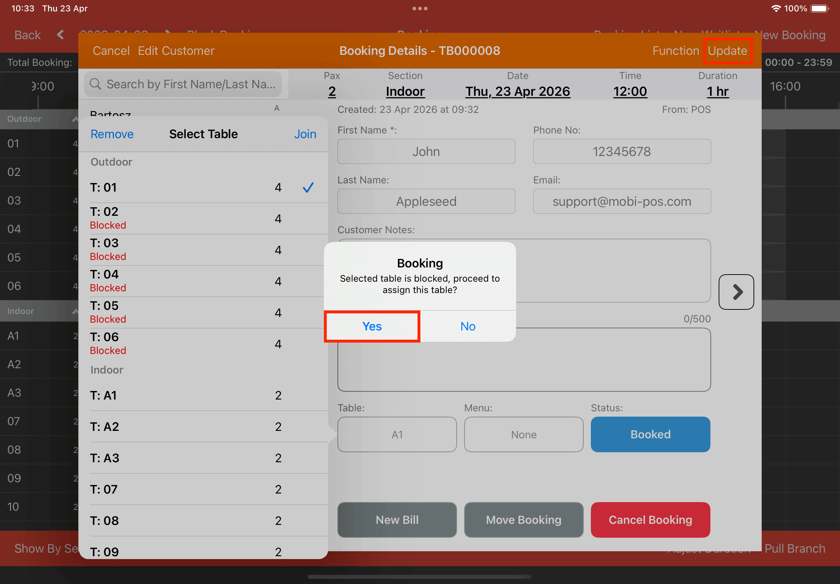Open the Function menu
Viewport: 840px width, 584px height.
click(676, 51)
